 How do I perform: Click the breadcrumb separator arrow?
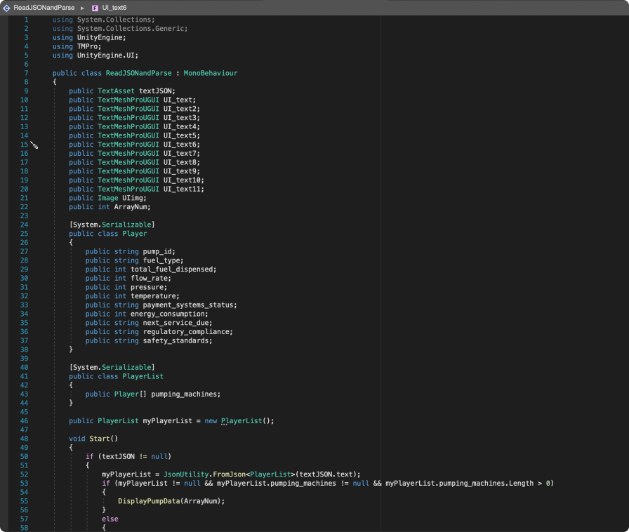(x=83, y=7)
